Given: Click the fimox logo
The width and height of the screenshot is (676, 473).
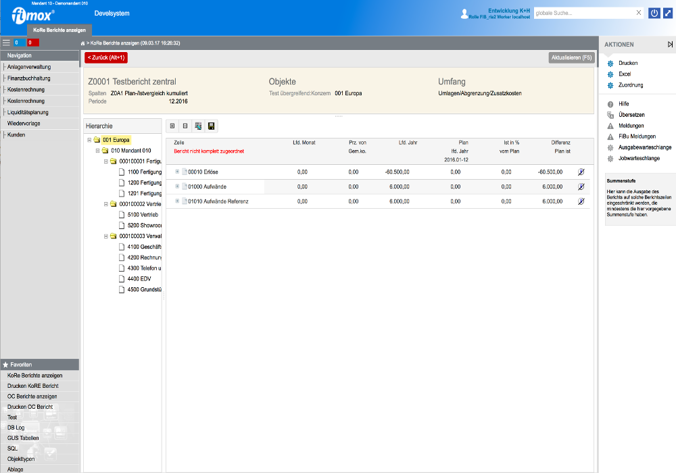Looking at the screenshot, I should pos(32,16).
